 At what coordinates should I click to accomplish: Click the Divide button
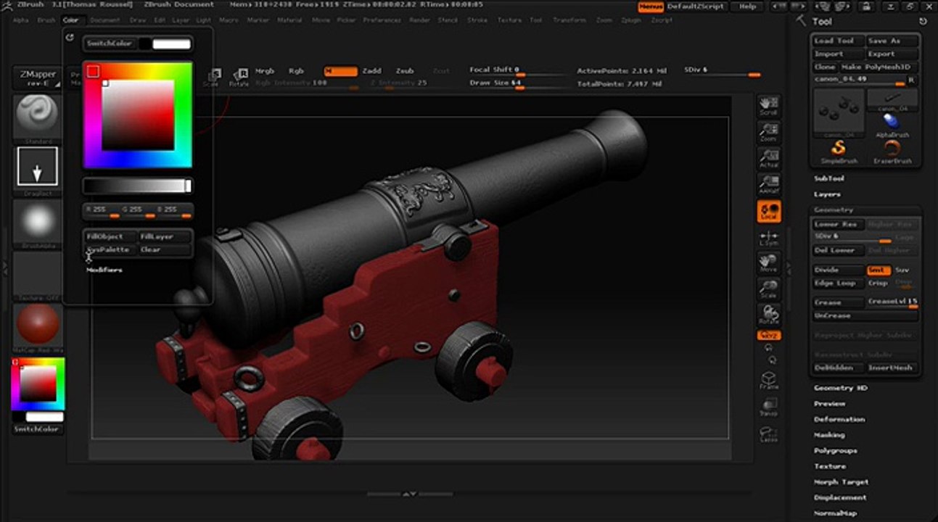pyautogui.click(x=839, y=270)
